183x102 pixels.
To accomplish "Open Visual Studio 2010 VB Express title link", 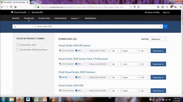I will (x=74, y=45).
